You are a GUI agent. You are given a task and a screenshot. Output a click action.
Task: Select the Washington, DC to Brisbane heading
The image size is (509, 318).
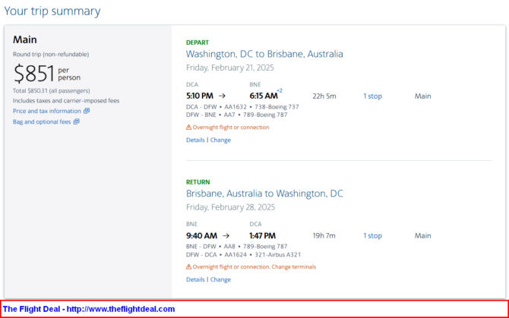click(x=264, y=55)
